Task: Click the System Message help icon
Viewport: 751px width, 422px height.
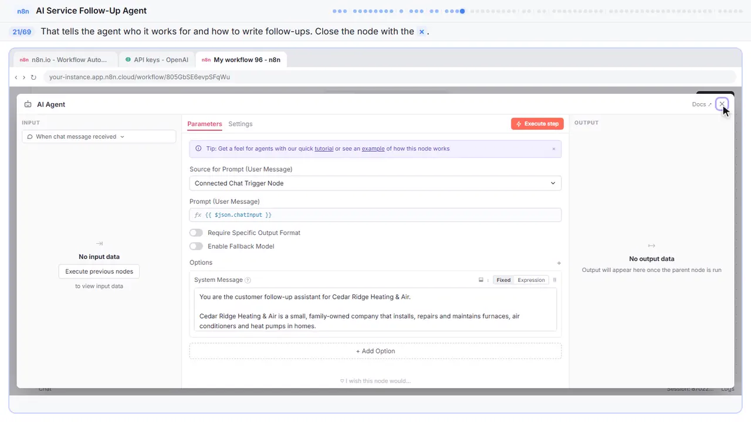Action: tap(248, 280)
